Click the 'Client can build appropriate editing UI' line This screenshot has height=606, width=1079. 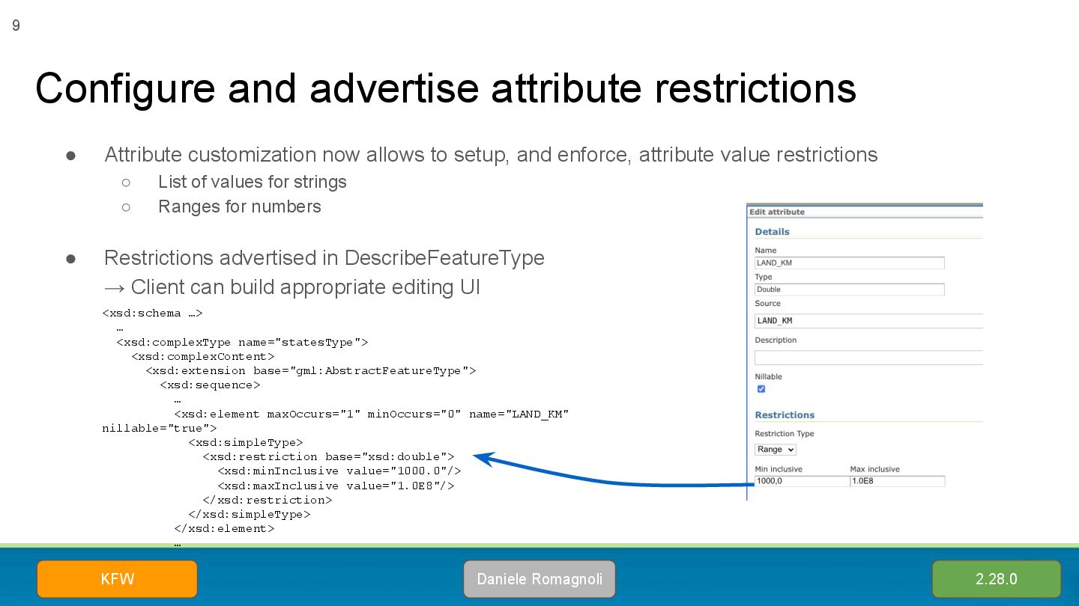(x=291, y=287)
